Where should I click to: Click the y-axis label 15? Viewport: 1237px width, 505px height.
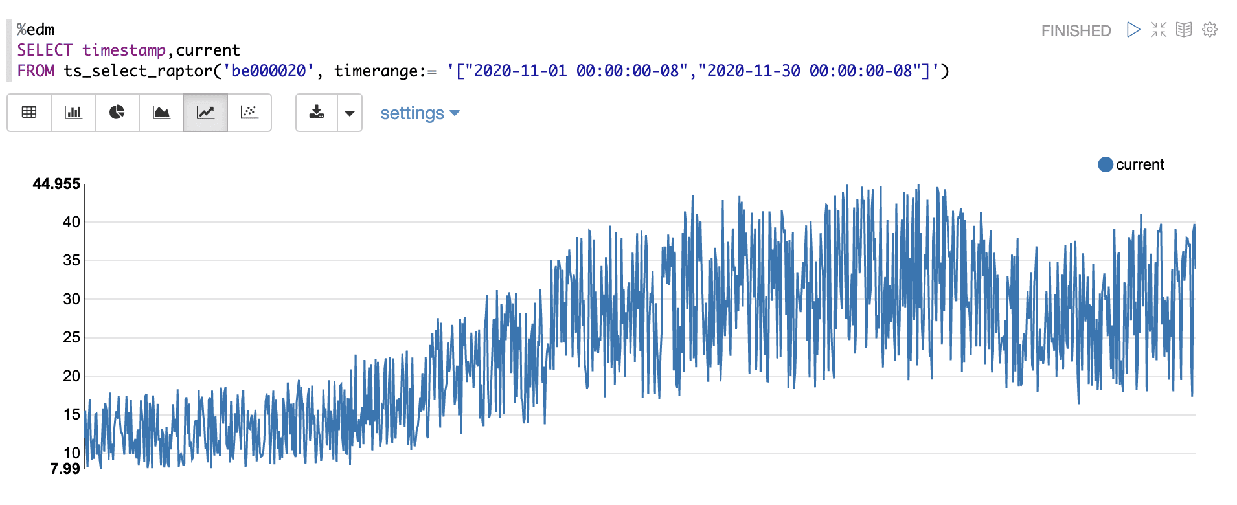pos(71,414)
